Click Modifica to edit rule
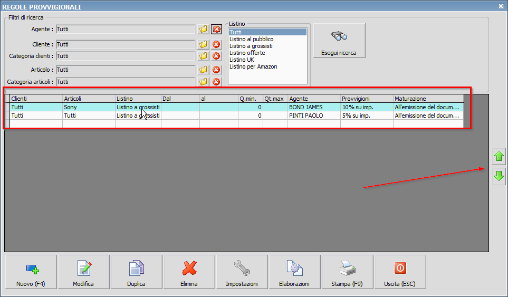 point(83,272)
